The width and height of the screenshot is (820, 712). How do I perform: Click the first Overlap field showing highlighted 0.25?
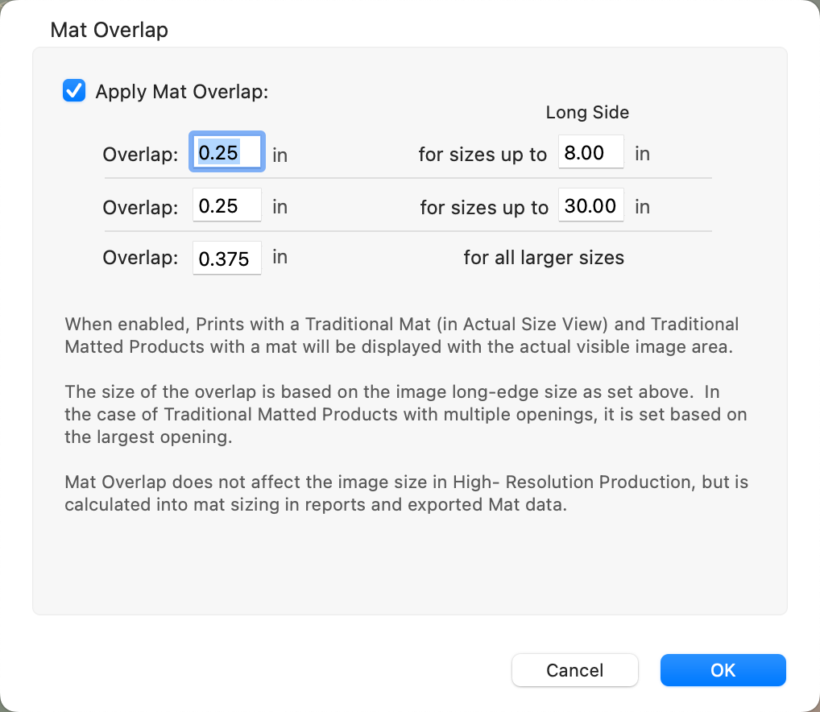pyautogui.click(x=227, y=152)
